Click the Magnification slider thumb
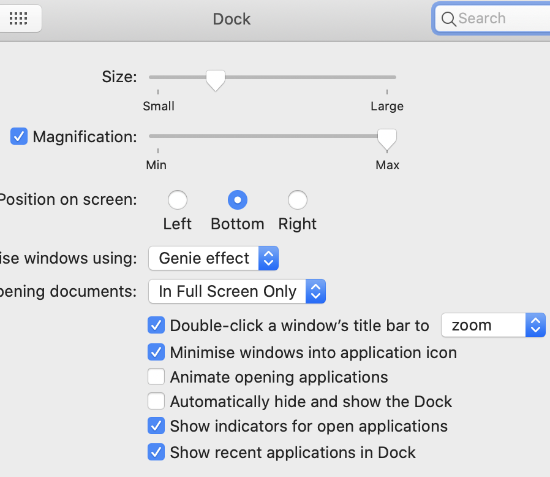 [386, 139]
